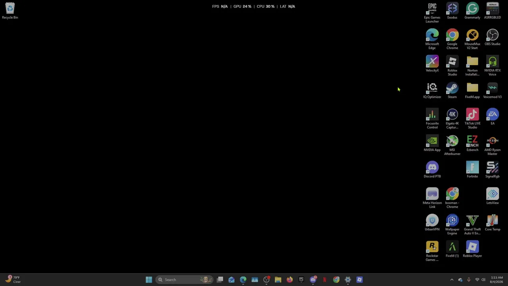
Task: Select the VelocityX desktop shortcut
Action: point(432,64)
